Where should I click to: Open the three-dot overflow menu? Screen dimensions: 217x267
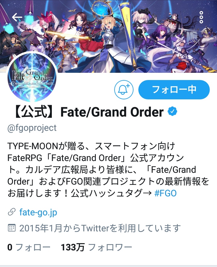coord(201,17)
